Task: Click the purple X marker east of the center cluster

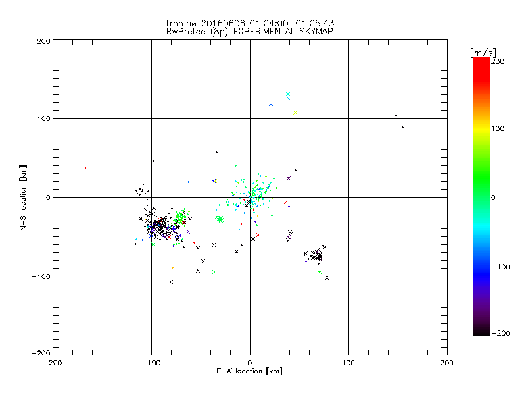Action: [x=289, y=178]
